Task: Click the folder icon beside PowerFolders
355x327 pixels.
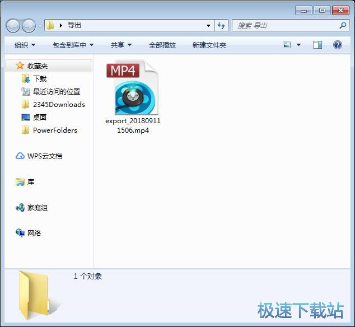Action: point(25,130)
